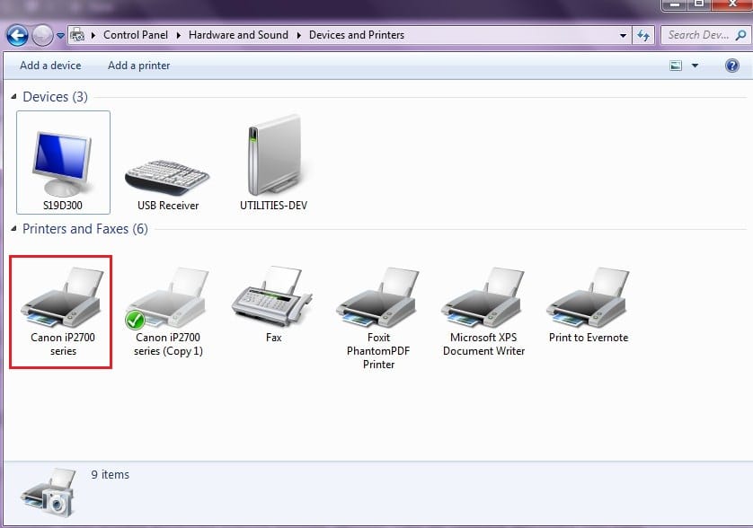
Task: Click Add a device
Action: tap(50, 66)
